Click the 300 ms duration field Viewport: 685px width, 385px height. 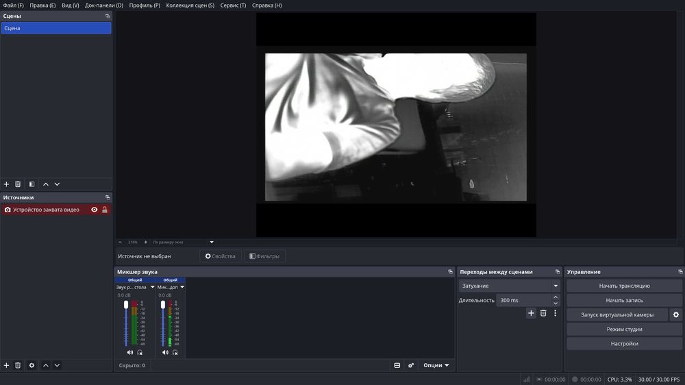point(524,300)
